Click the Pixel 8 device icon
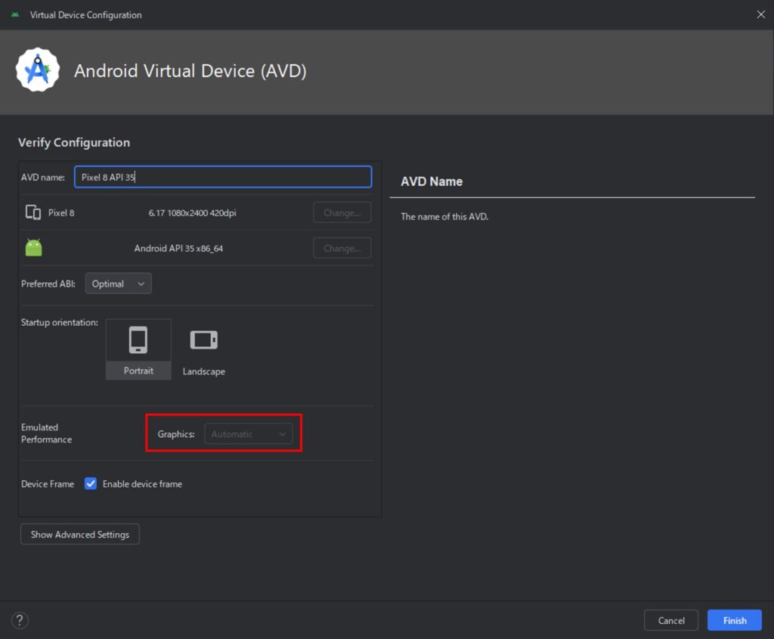774x639 pixels. pyautogui.click(x=33, y=212)
